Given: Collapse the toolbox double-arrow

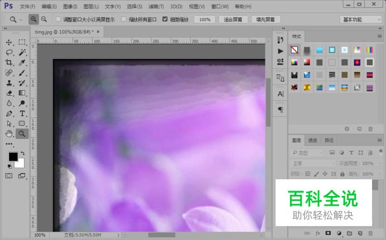Looking at the screenshot, I should coord(6,28).
